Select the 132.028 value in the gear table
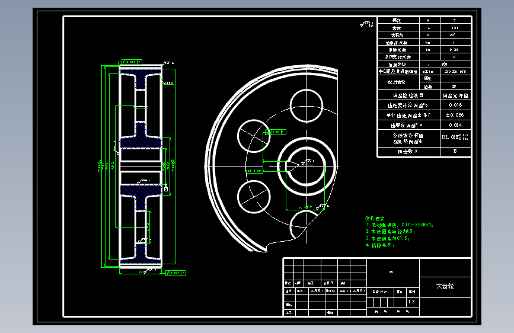The height and width of the screenshot is (333, 514). 455,137
